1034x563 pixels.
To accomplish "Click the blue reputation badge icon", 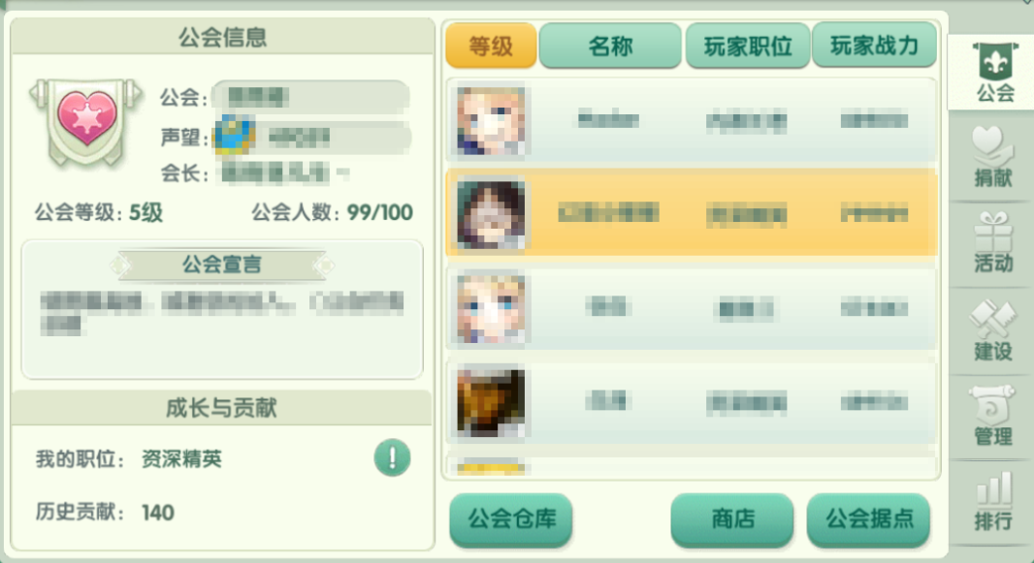I will tap(235, 136).
